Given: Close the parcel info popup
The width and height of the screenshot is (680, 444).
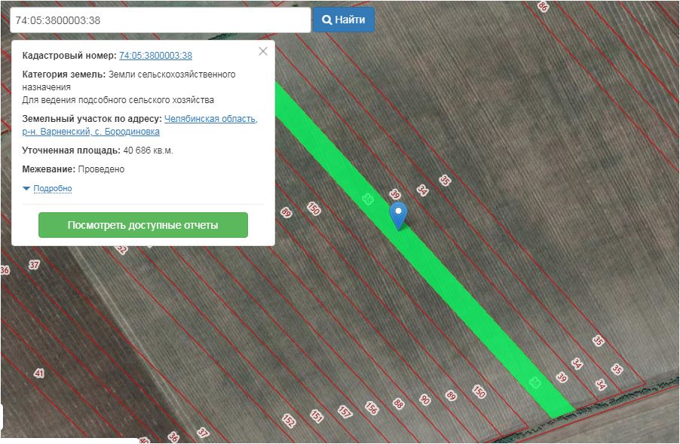Looking at the screenshot, I should [x=263, y=51].
